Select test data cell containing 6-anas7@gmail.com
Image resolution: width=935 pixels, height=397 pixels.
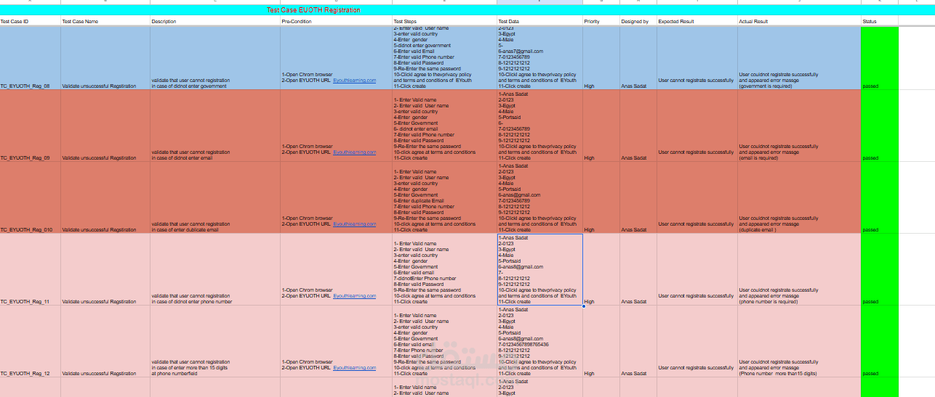click(x=539, y=59)
